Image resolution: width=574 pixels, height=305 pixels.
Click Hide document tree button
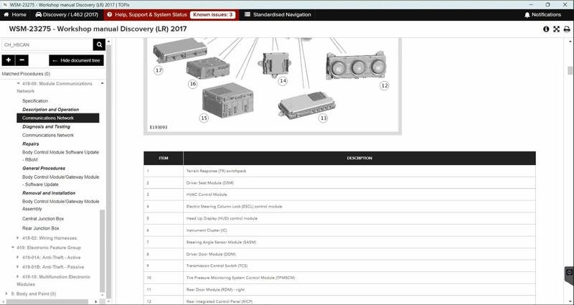point(77,60)
